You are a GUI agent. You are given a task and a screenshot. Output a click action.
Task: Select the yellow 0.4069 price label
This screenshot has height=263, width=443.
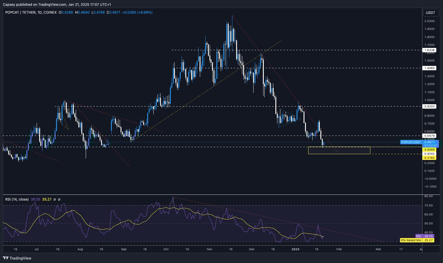430,149
